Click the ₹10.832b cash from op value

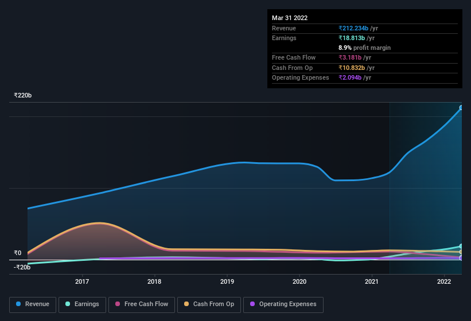[352, 68]
